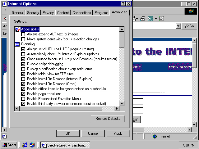Click the Windows logo throbber in browser
This screenshot has height=149, width=199.
point(191,11)
